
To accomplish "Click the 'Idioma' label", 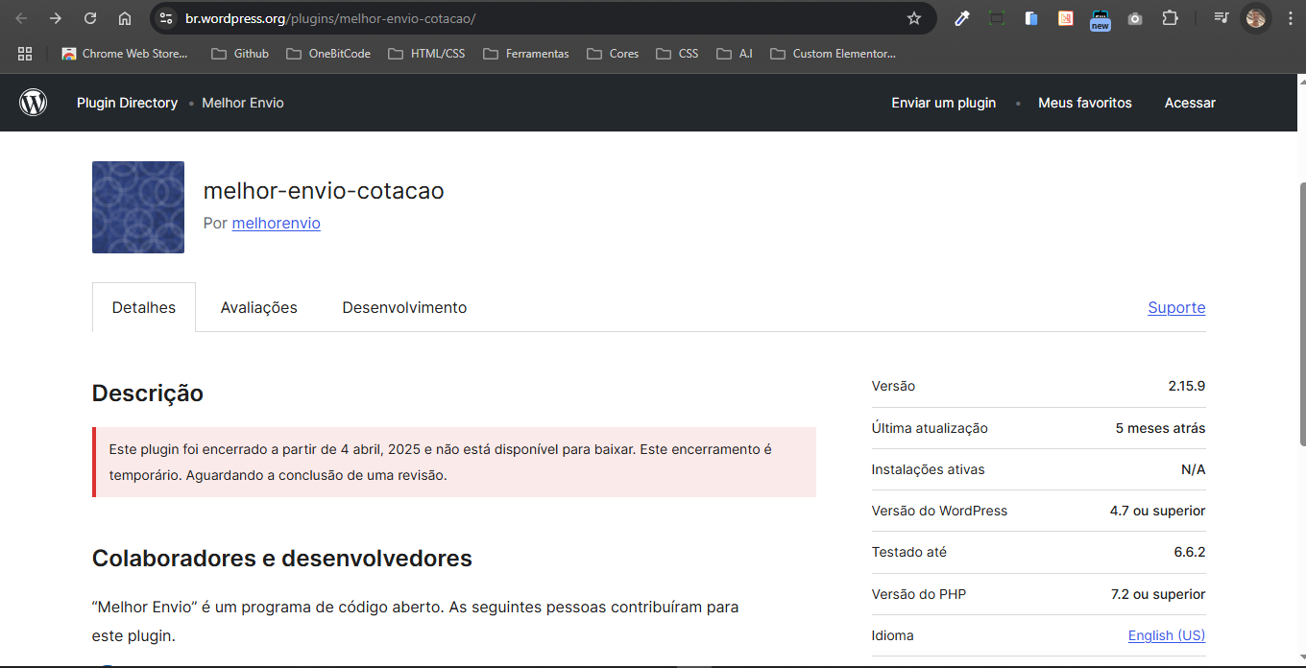I will click(893, 635).
